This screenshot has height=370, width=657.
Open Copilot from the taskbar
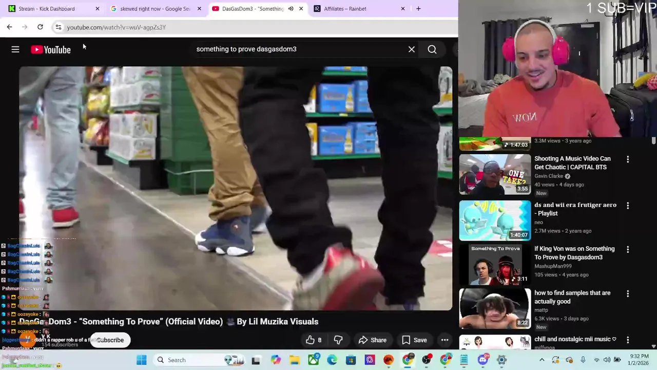click(276, 360)
